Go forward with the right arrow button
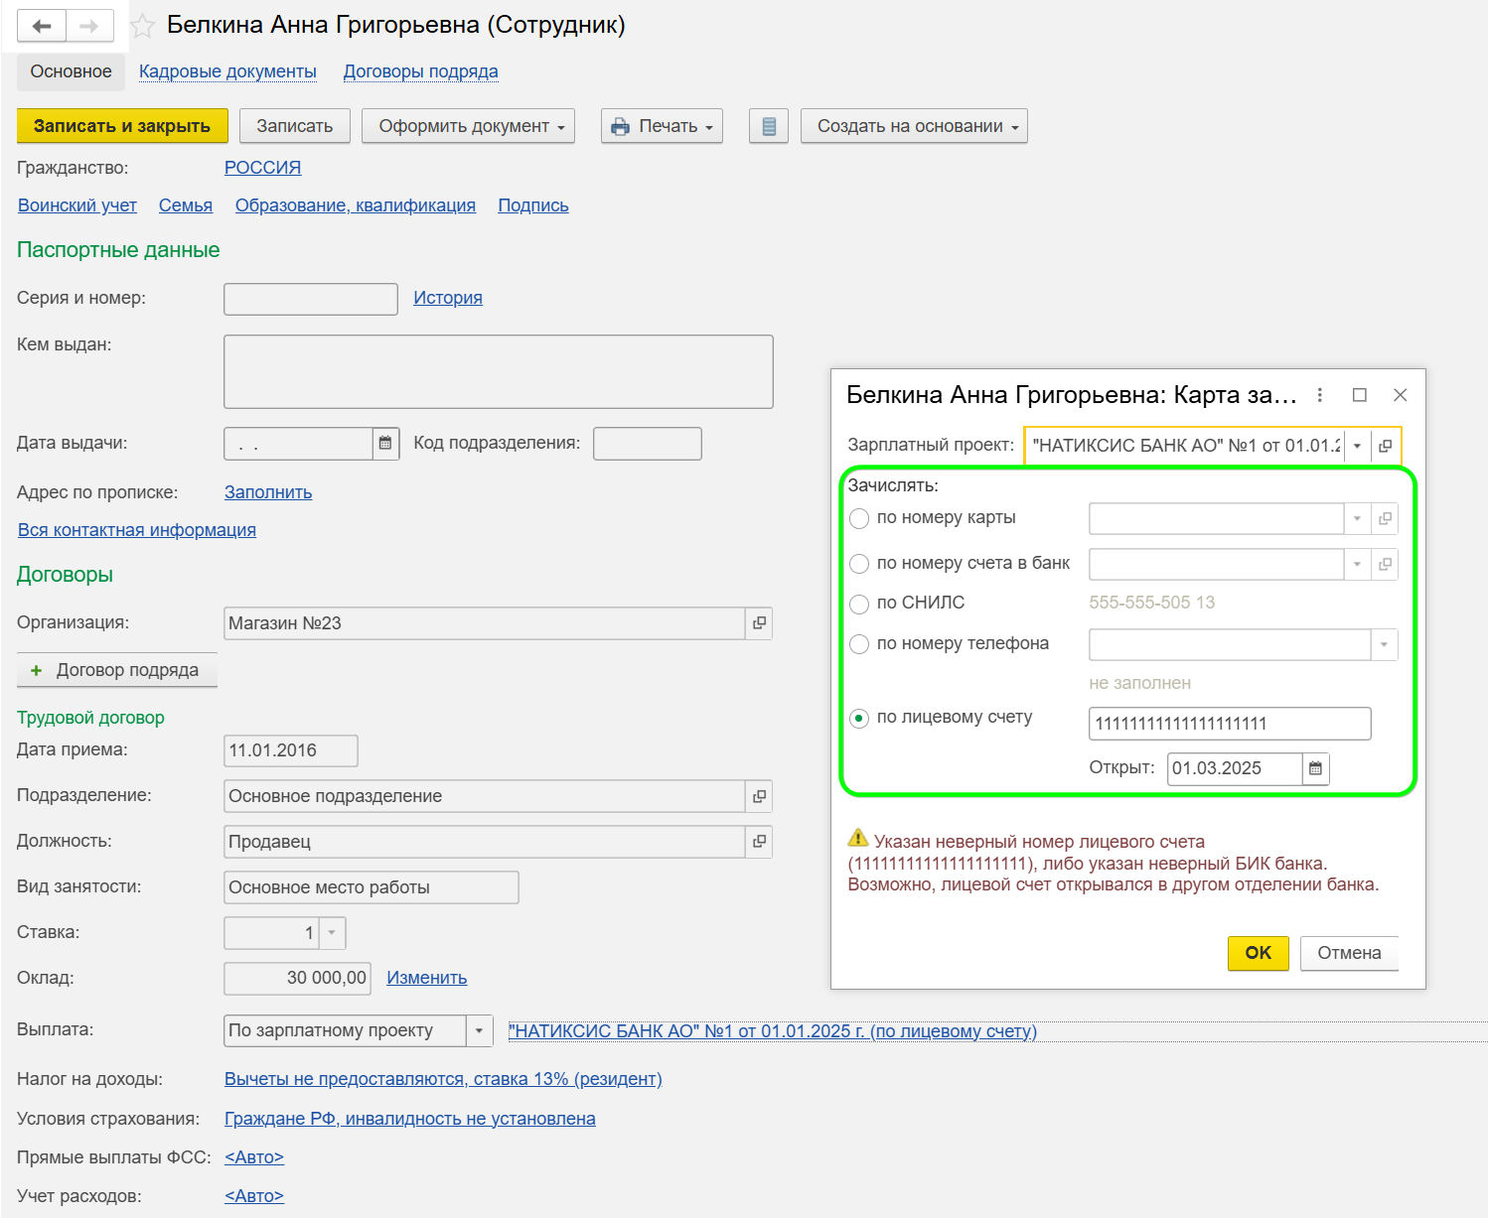This screenshot has width=1488, height=1218. tap(89, 26)
